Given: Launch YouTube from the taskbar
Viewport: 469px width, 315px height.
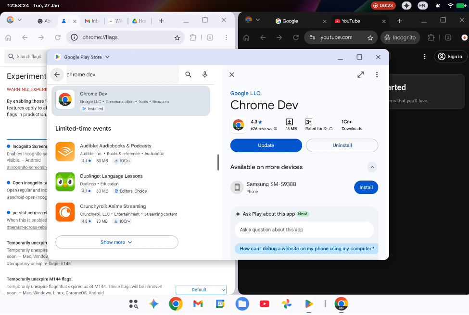Looking at the screenshot, I should (x=265, y=304).
